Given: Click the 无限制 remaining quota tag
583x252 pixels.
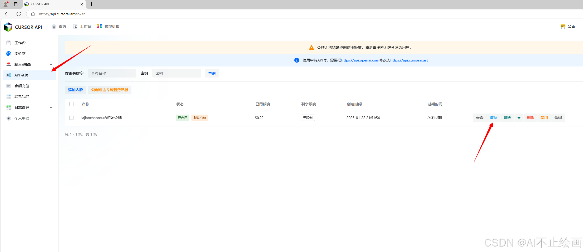Looking at the screenshot, I should 308,118.
